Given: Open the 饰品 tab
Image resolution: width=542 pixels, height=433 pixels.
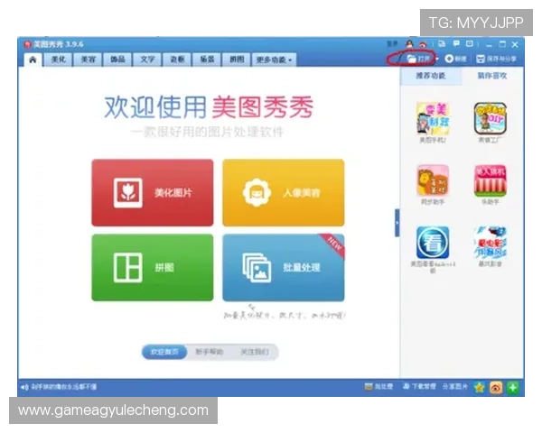Looking at the screenshot, I should point(117,60).
